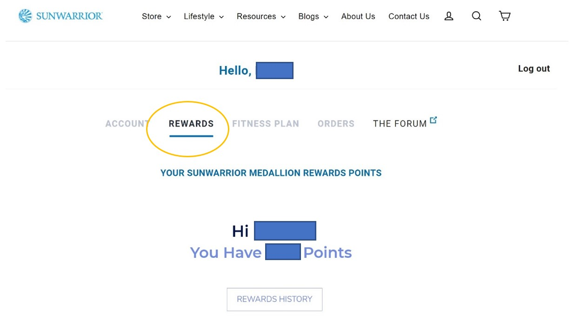
Task: Expand the Lifestyle dropdown menu
Action: [204, 16]
